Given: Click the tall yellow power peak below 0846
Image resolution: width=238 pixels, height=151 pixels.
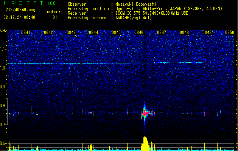Looking at the screenshot, I should coord(145,143).
